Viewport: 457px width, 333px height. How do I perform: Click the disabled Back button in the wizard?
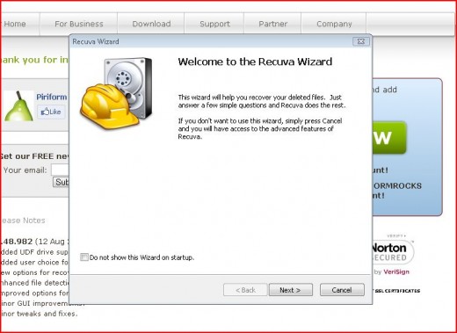pos(245,290)
